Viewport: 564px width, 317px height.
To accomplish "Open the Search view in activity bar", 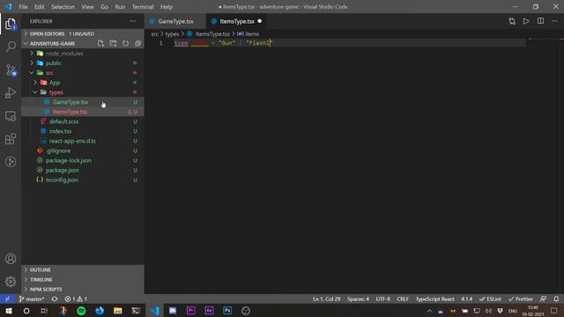I will (x=11, y=47).
